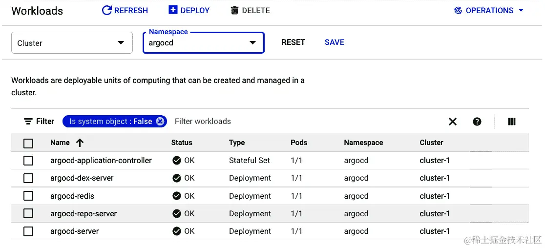Sort the table by Status column
The height and width of the screenshot is (248, 545).
click(182, 143)
